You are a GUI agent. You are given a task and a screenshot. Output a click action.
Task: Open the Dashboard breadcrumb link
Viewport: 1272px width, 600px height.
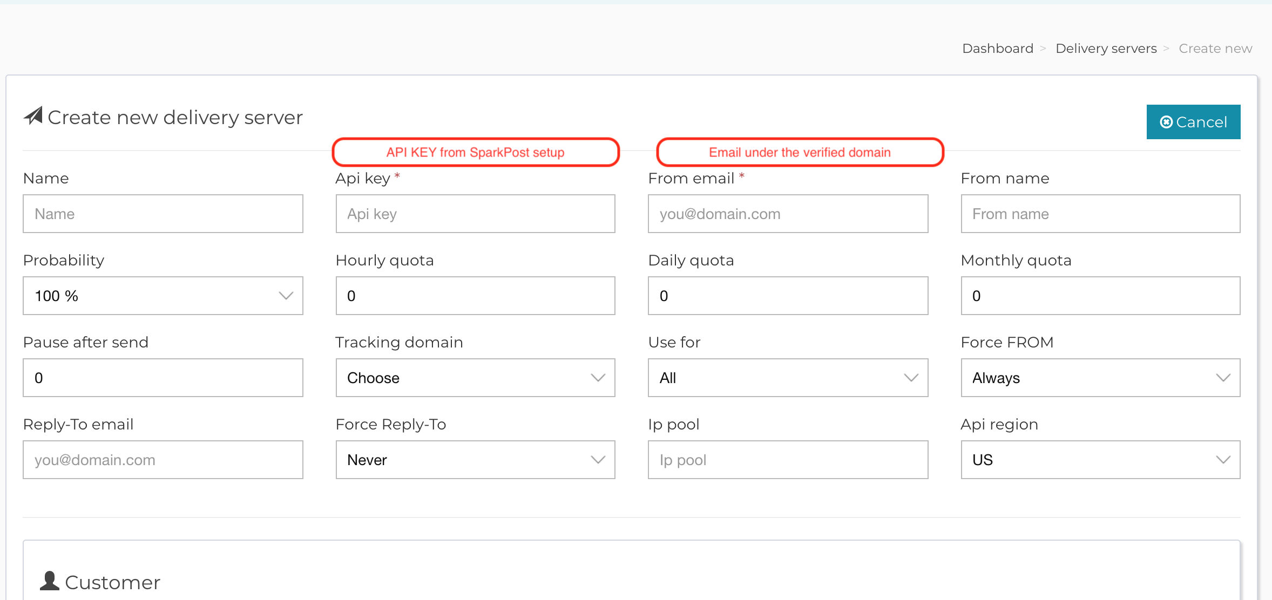click(998, 49)
